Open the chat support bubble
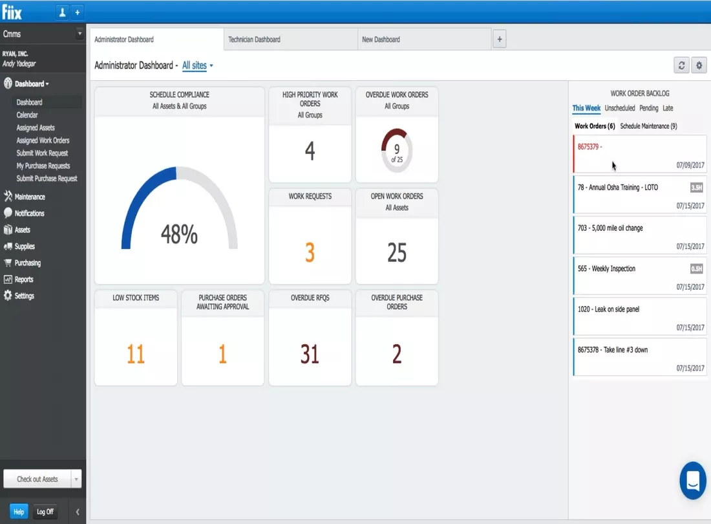Image resolution: width=711 pixels, height=524 pixels. tap(693, 481)
